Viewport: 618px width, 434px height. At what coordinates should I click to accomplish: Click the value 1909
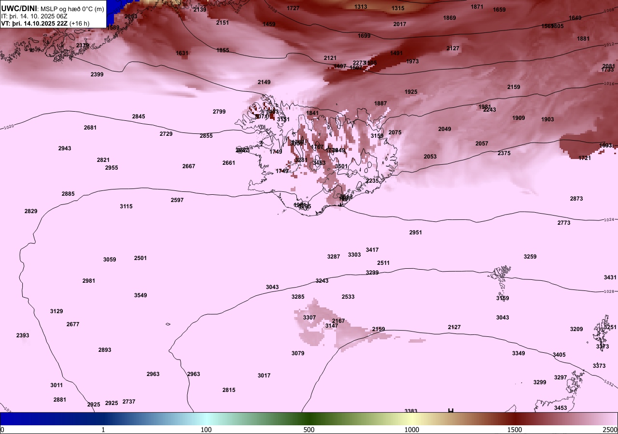[x=519, y=118]
